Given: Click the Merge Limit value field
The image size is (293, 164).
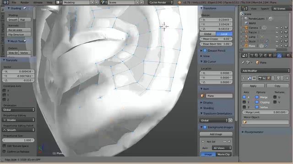Looking at the screenshot, I should (x=266, y=113).
